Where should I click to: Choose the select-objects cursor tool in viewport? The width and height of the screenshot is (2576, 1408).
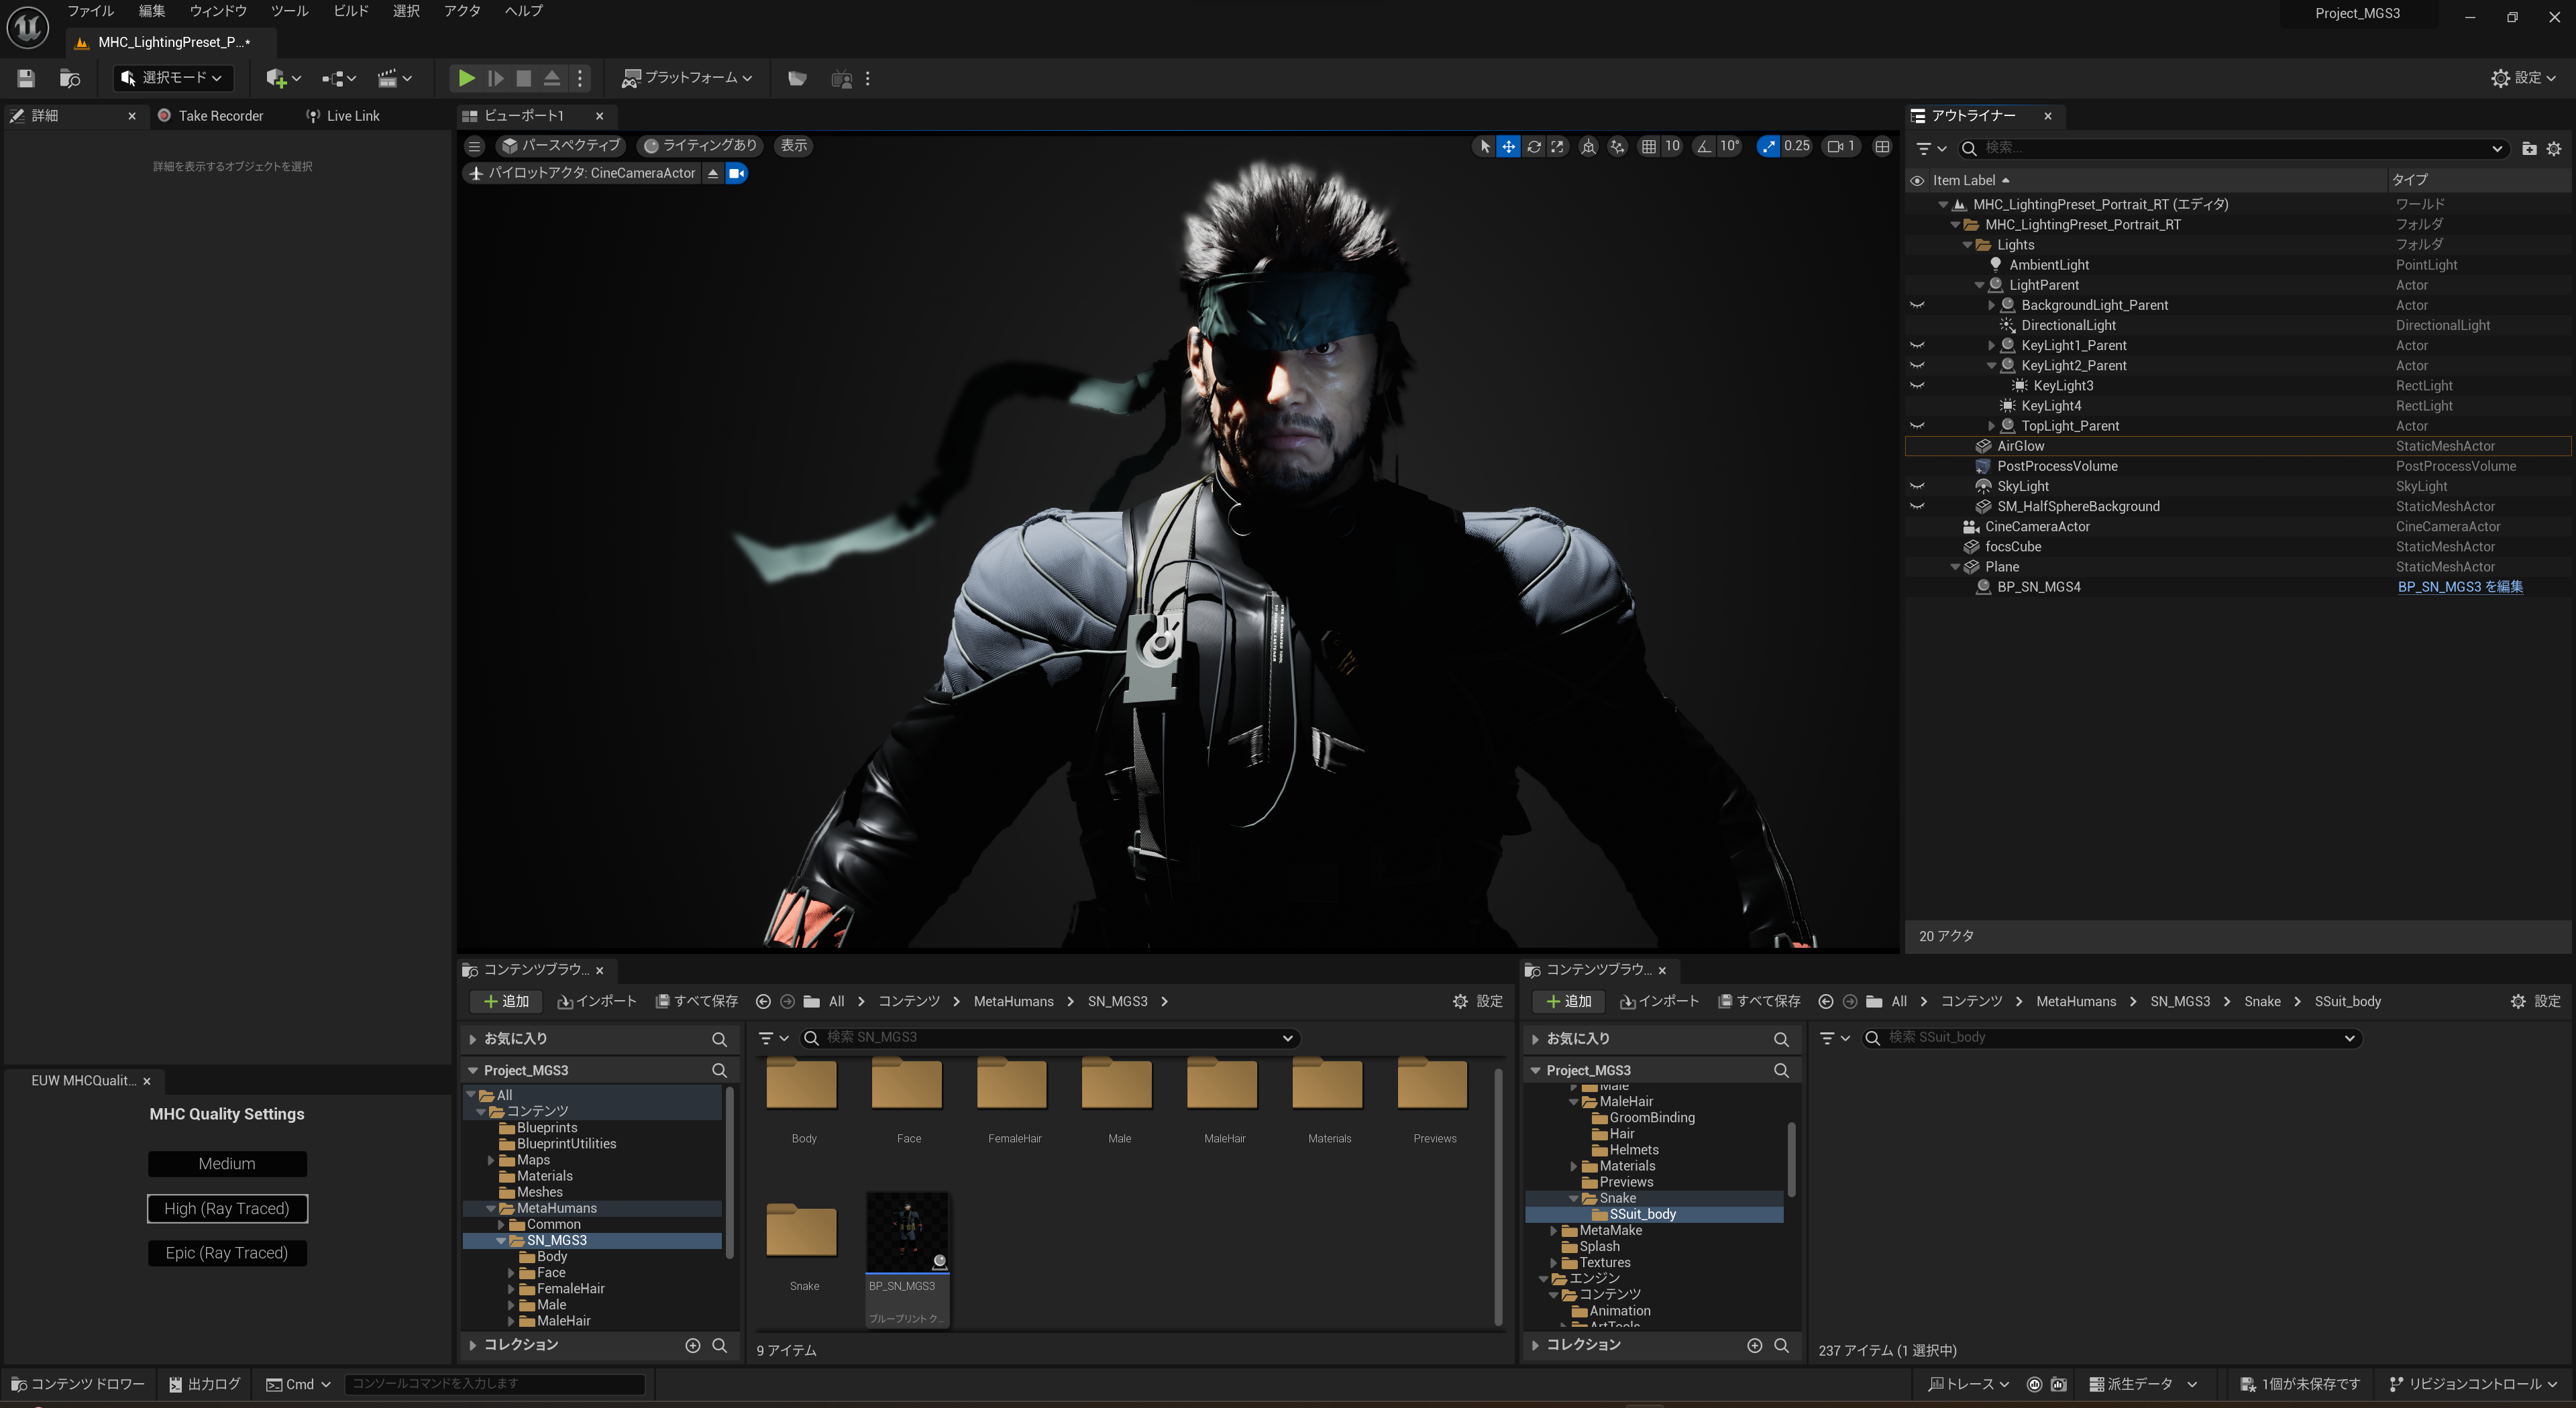(x=1484, y=146)
